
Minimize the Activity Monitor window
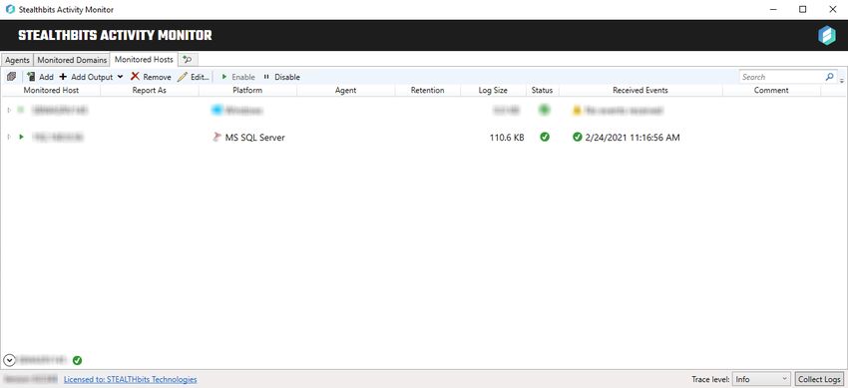pyautogui.click(x=773, y=9)
